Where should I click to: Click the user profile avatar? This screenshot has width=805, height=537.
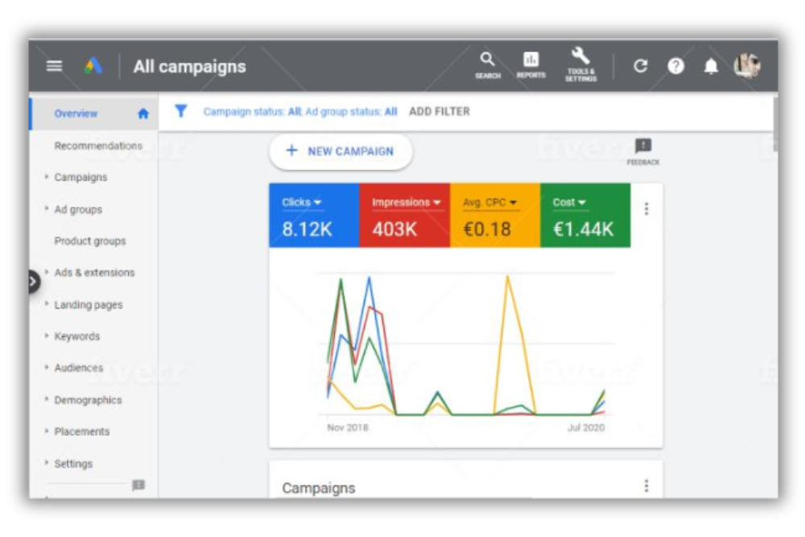[747, 66]
